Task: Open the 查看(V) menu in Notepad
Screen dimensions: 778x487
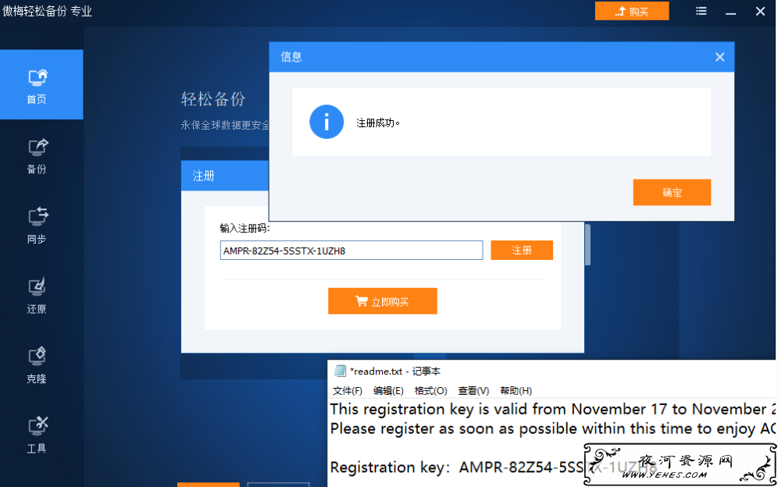Action: tap(473, 391)
